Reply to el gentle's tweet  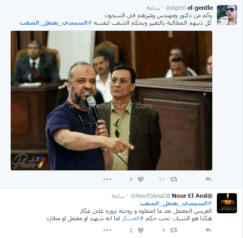208,179
